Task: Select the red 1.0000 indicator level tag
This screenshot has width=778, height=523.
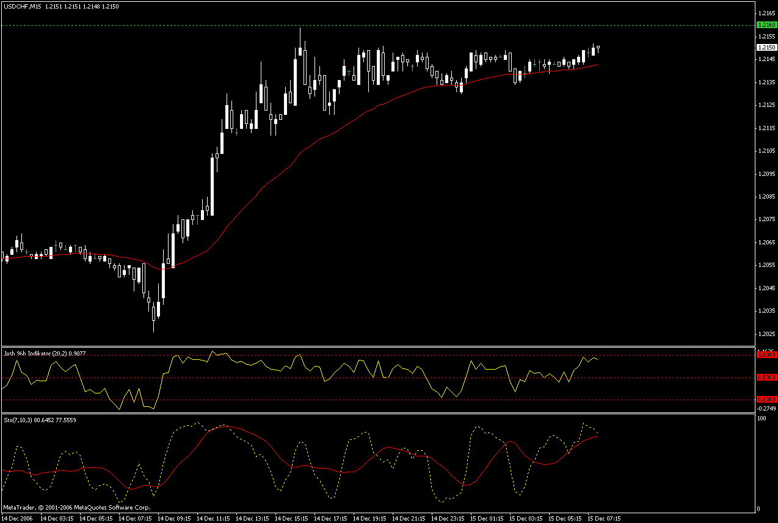Action: click(766, 354)
